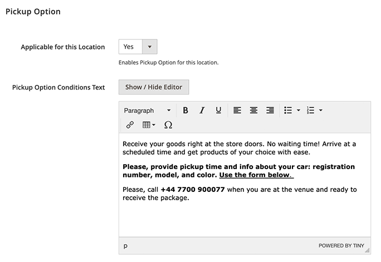381x262 pixels.
Task: Open the Powered by Tiny link
Action: 342,245
